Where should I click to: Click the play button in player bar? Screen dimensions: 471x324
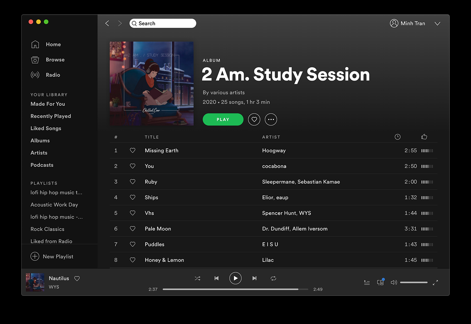[x=235, y=278]
